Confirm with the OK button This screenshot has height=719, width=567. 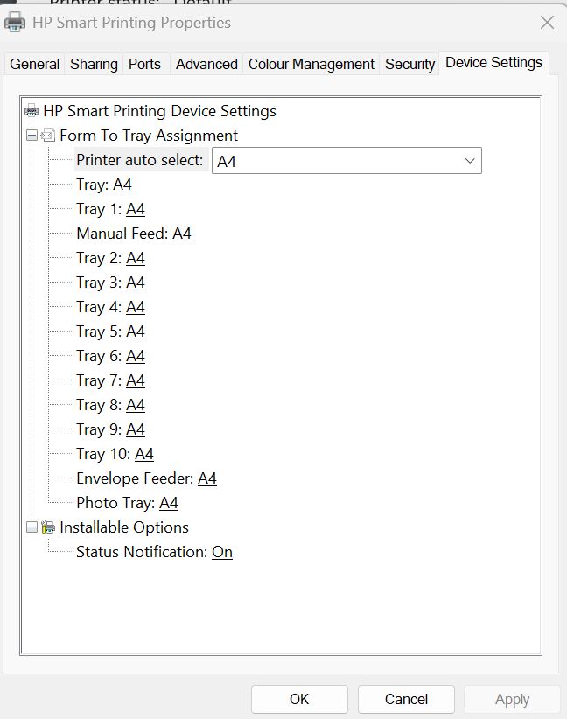299,699
